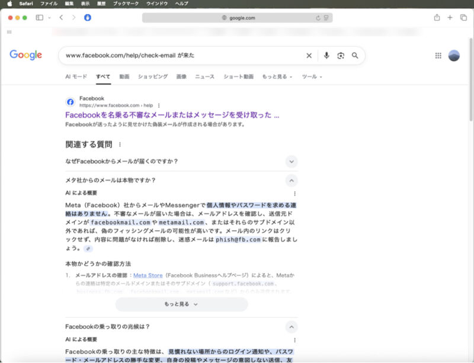Open Facebookを名乗る不審なメール result link

[172, 115]
